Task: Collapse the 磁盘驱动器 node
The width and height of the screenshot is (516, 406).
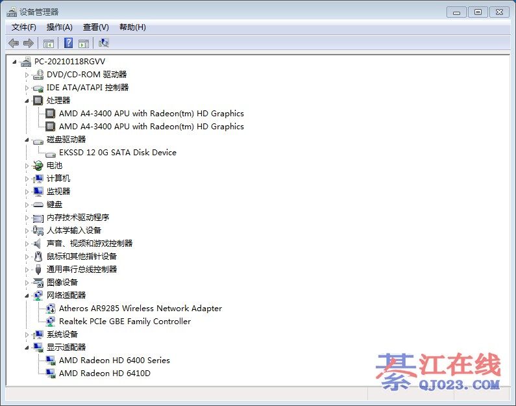Action: pyautogui.click(x=27, y=140)
